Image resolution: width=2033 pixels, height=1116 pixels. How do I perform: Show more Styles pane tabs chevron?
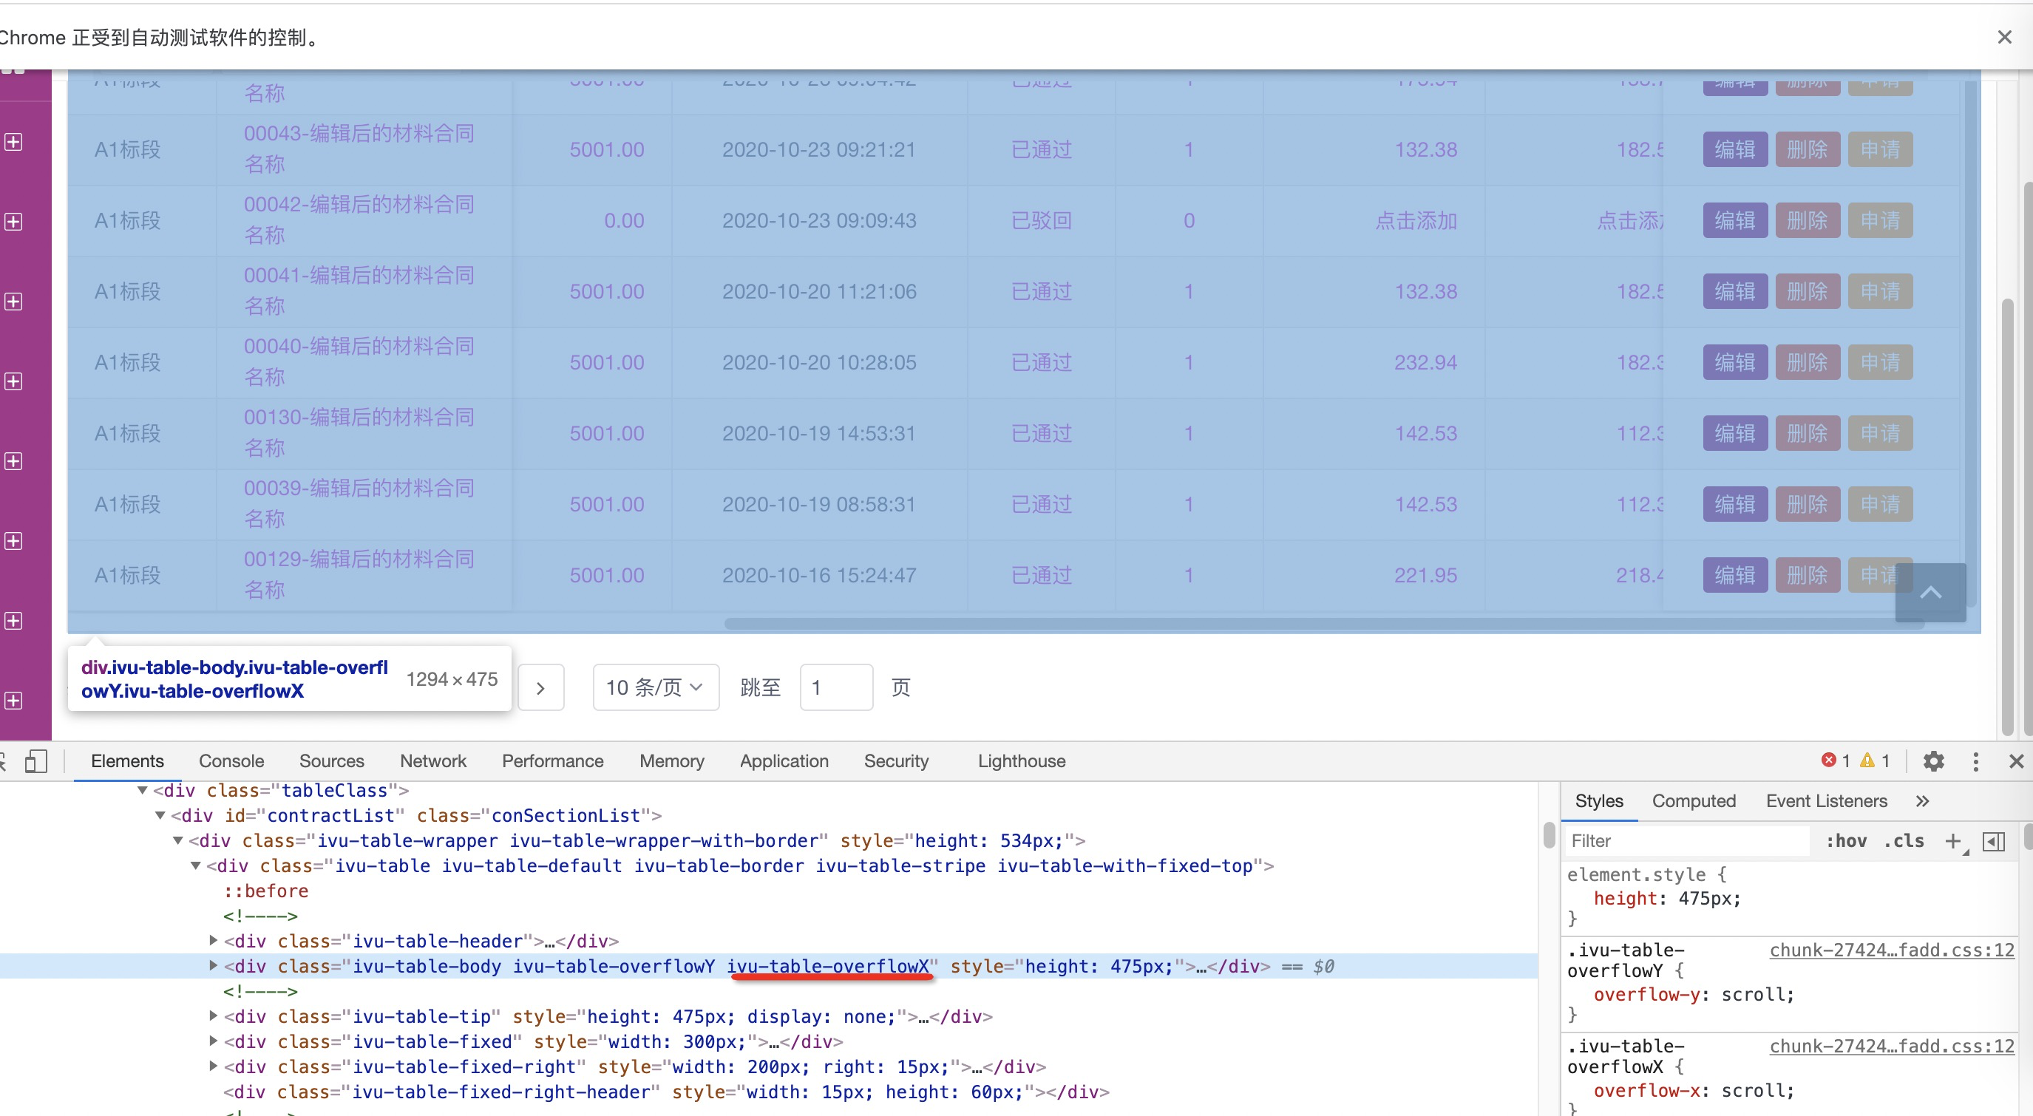[1923, 801]
